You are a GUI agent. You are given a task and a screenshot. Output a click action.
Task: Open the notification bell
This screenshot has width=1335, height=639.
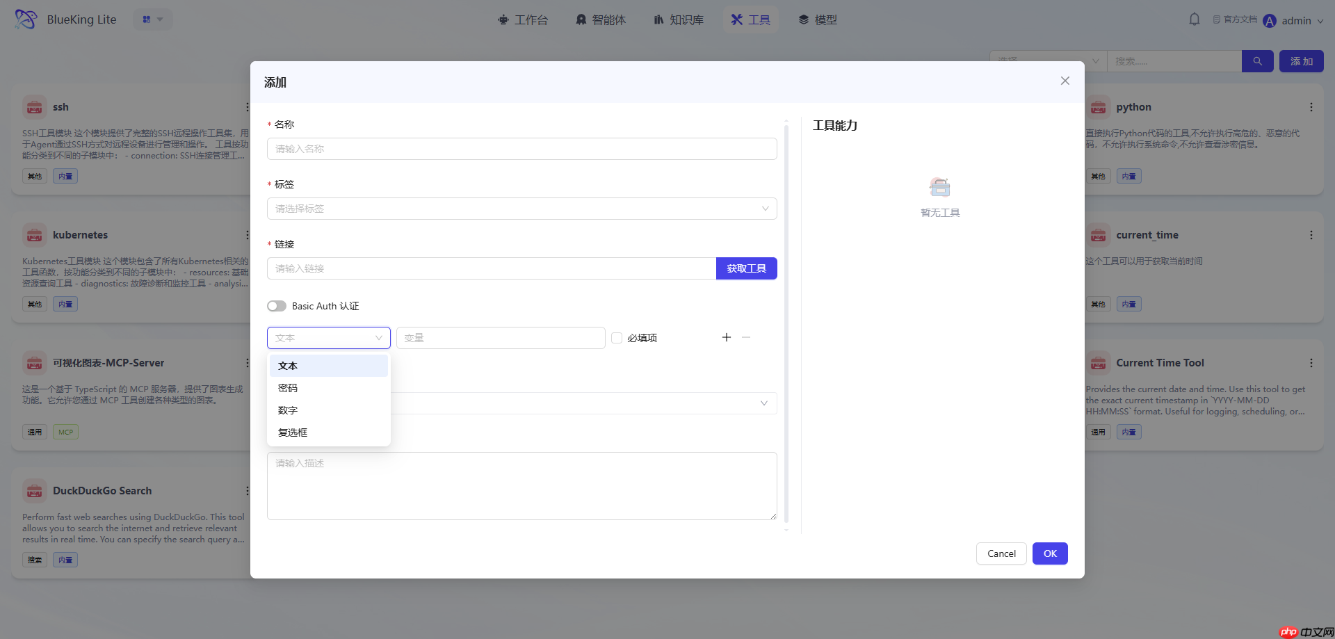(x=1194, y=19)
